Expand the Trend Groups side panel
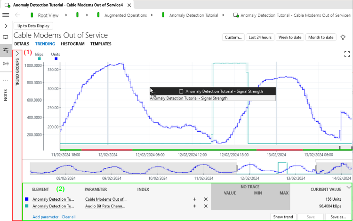 (x=17, y=54)
